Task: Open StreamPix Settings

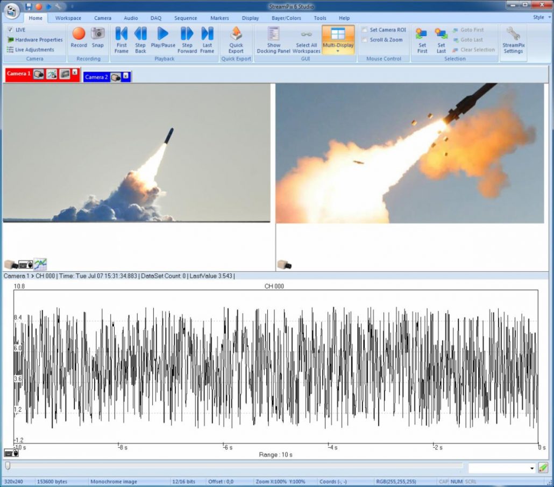Action: [513, 39]
